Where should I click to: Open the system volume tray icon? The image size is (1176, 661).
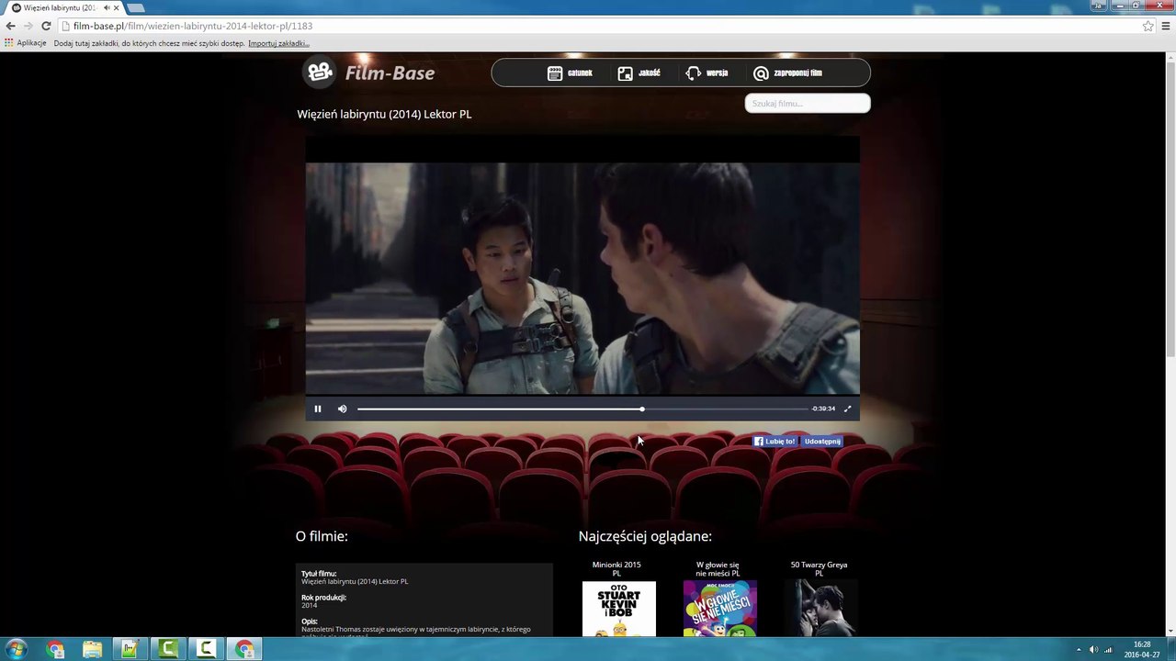tap(1093, 650)
